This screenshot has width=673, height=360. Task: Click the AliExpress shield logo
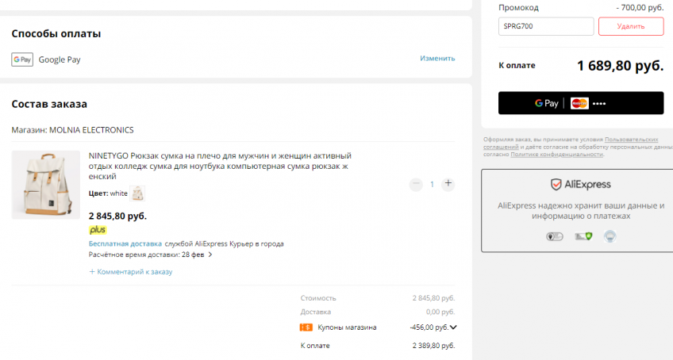point(556,185)
